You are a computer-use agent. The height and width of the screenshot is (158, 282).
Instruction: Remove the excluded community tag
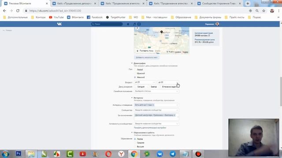(174, 115)
